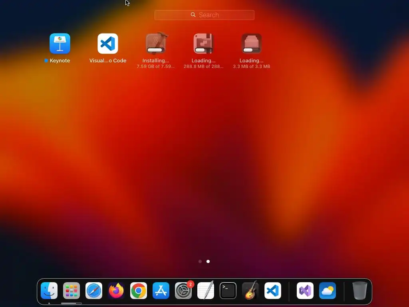Open blue VS Code icon in Dock
Screen dimensions: 409x307
(x=273, y=291)
